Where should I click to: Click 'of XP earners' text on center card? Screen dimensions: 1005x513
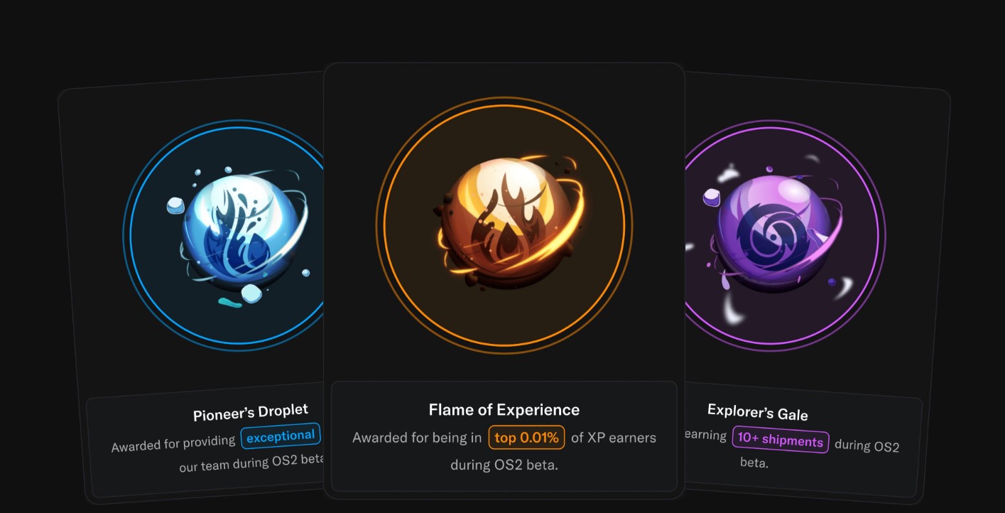click(x=614, y=438)
